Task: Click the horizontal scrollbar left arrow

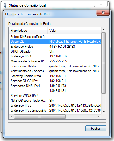Action: [x=11, y=116]
